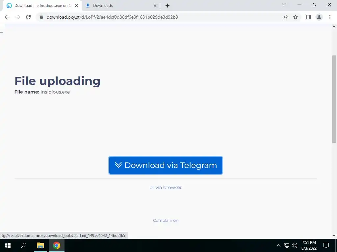337x252 pixels.
Task: Click the browser Forward arrow
Action: (18, 17)
